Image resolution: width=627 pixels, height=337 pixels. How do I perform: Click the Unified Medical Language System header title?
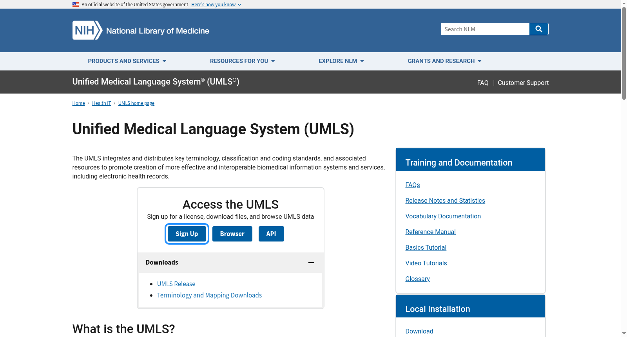[x=156, y=82]
